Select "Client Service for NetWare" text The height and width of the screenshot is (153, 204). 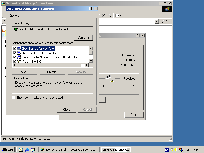point(37,49)
